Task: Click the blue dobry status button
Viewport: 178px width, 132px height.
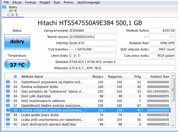Action: pos(17,42)
